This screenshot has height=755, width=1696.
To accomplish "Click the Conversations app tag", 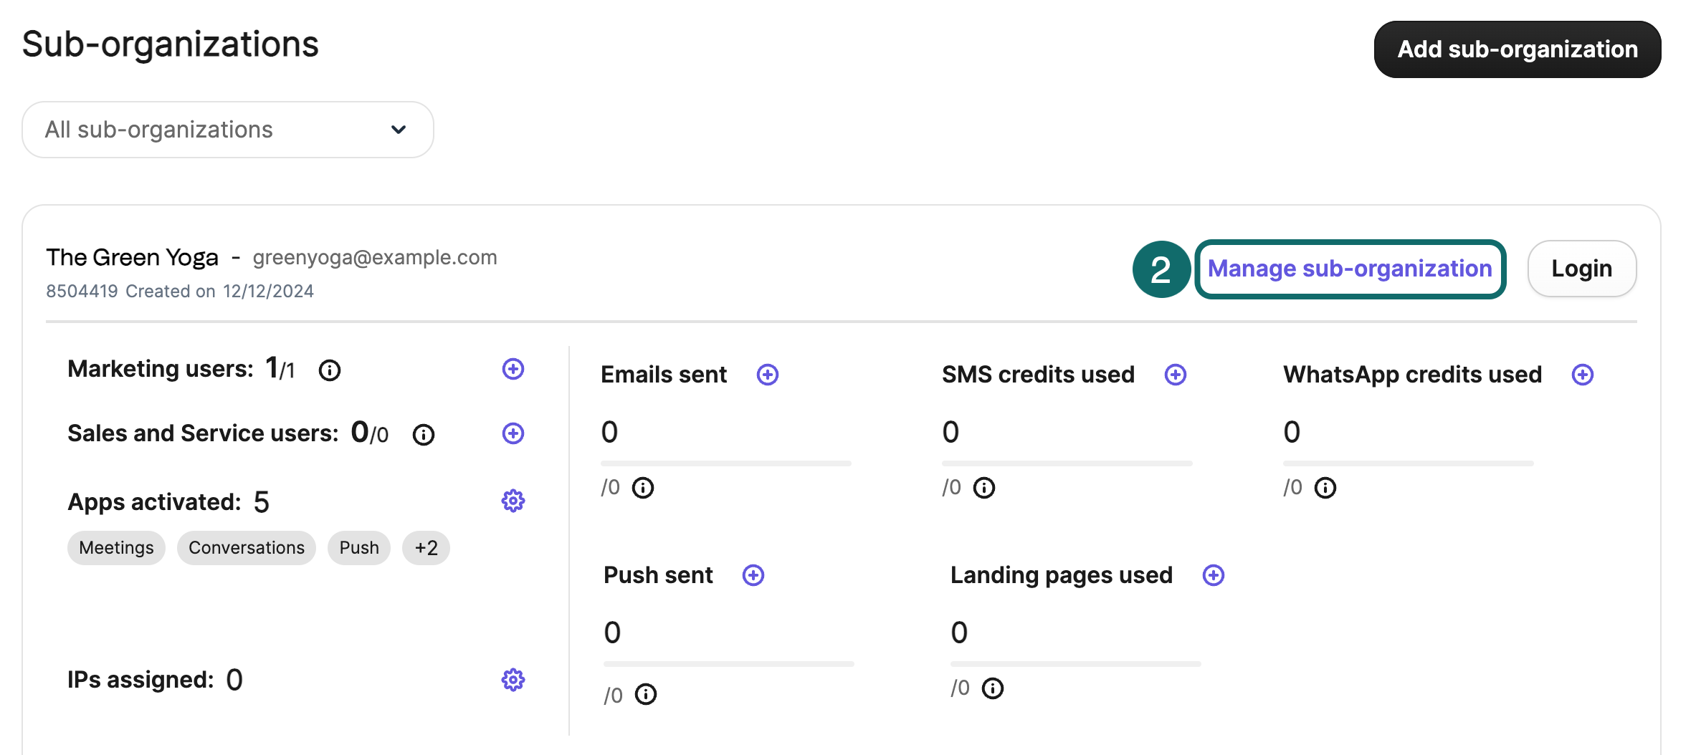I will 246,548.
